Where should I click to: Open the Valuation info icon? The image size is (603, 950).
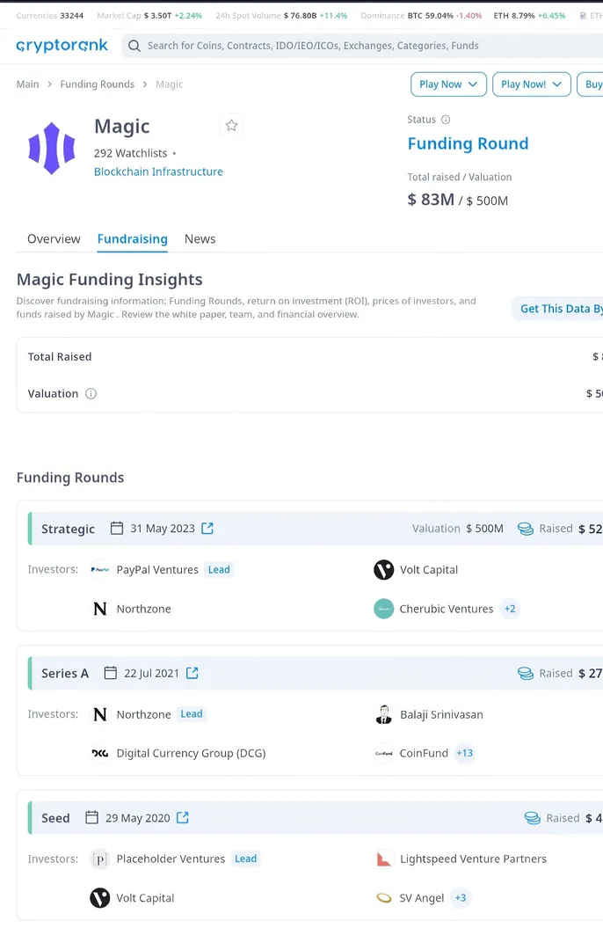[x=91, y=394]
